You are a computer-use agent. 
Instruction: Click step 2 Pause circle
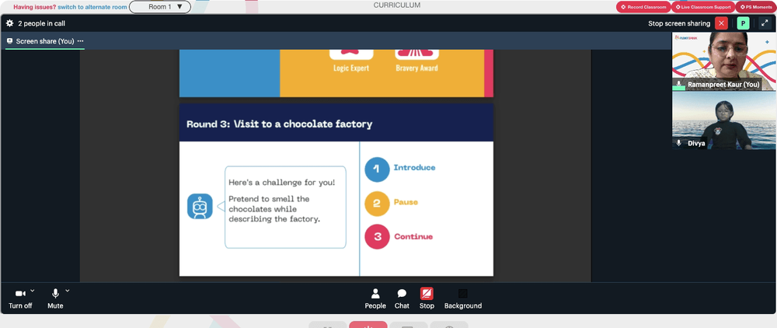377,203
